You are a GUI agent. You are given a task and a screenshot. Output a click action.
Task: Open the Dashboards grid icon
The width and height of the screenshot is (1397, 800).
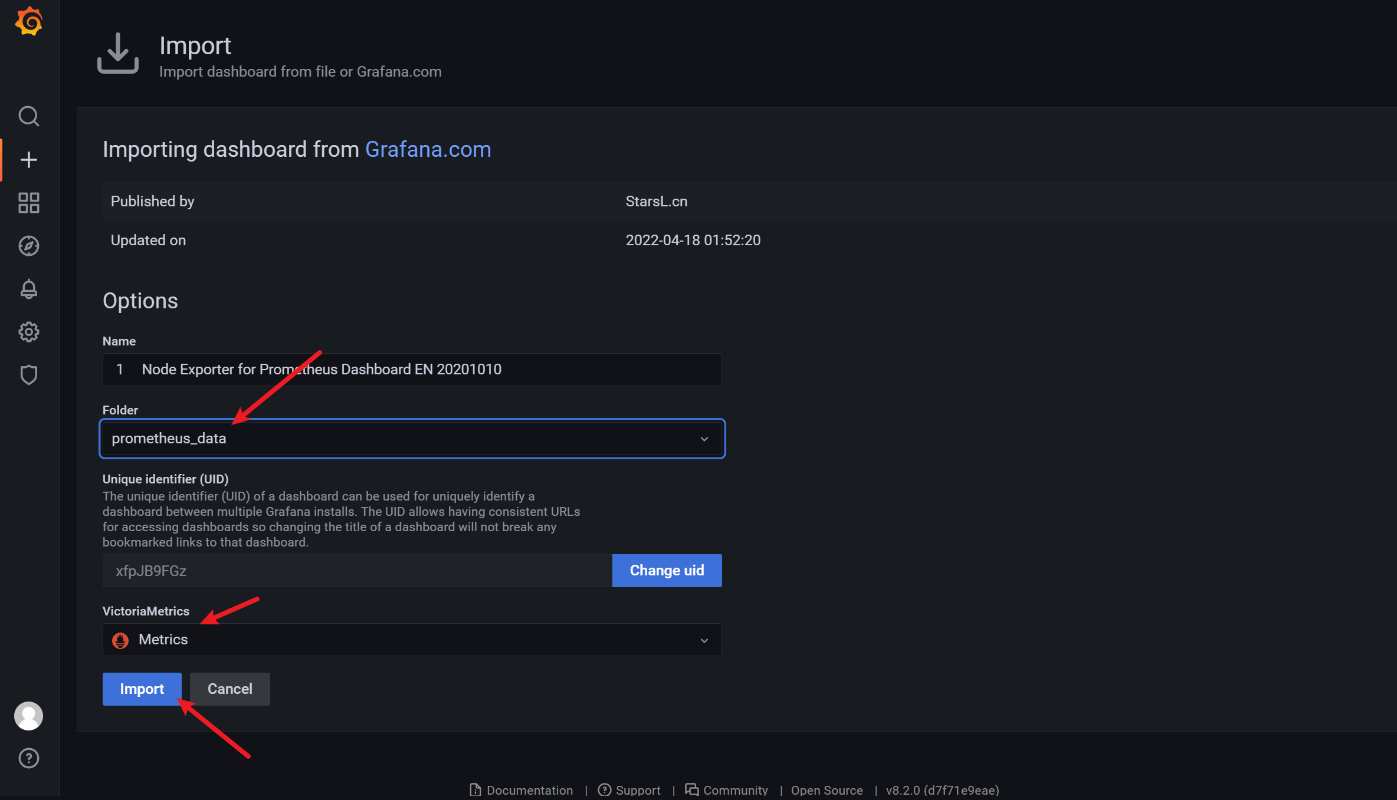tap(29, 203)
